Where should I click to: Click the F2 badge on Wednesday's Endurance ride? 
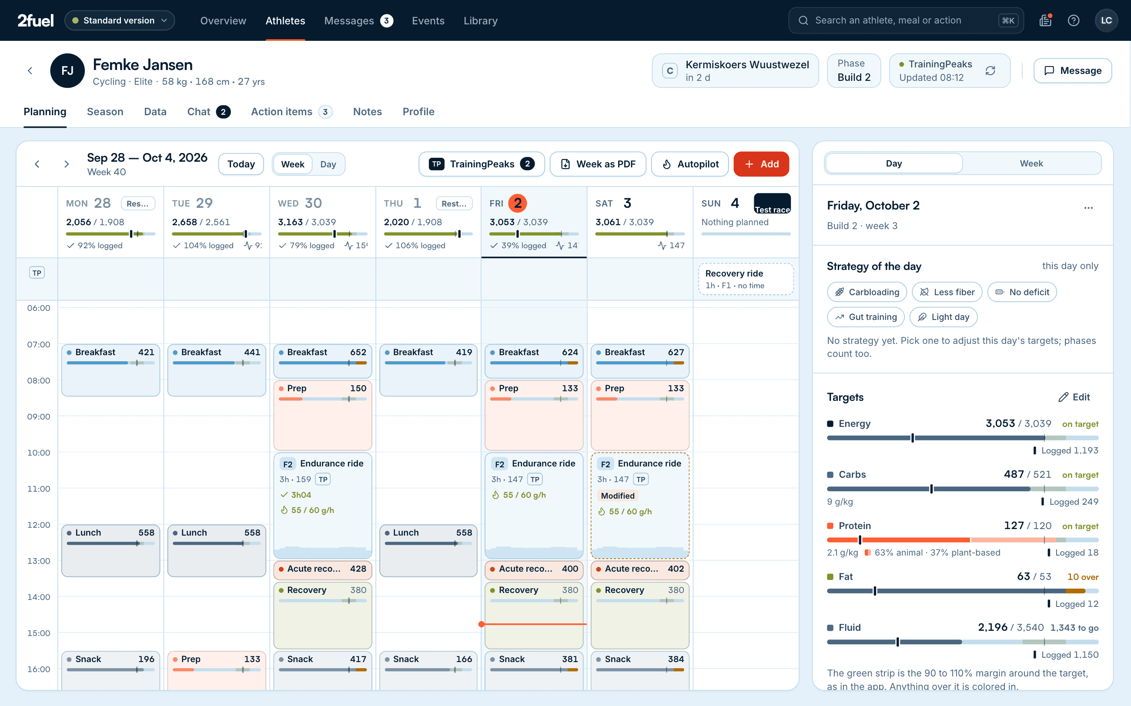click(288, 464)
